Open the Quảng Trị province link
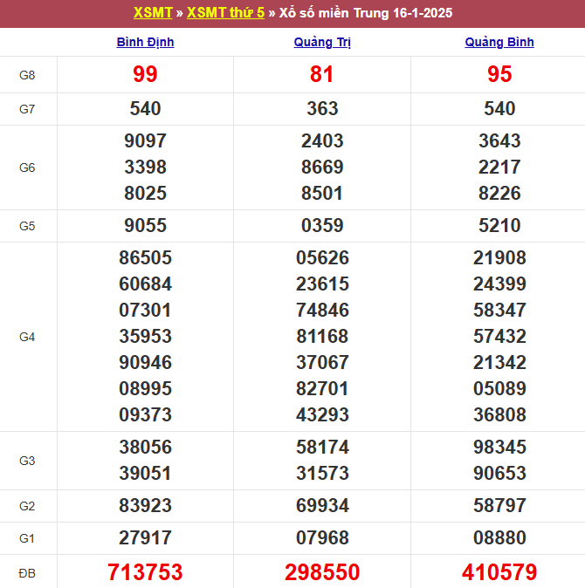The width and height of the screenshot is (585, 588). [322, 42]
